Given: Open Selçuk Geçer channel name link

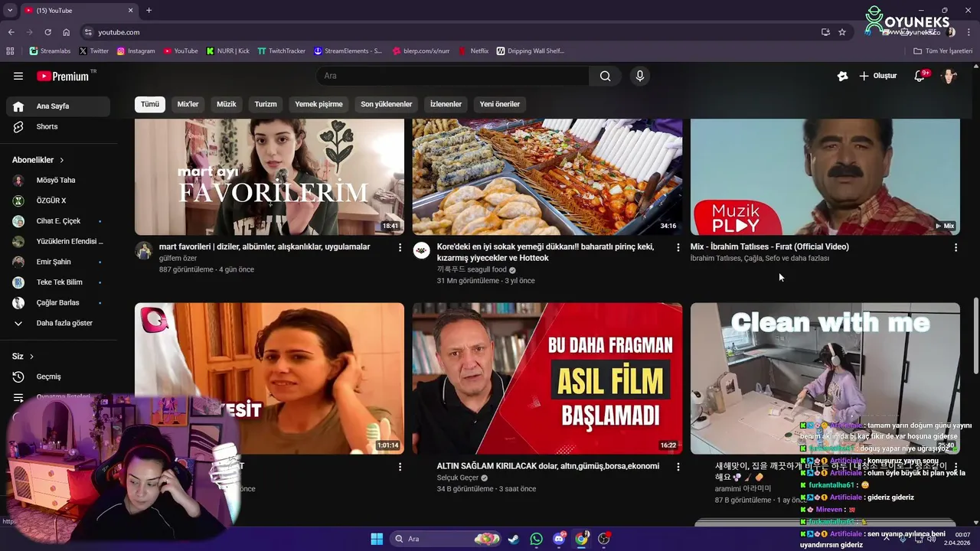Looking at the screenshot, I should 458,478.
